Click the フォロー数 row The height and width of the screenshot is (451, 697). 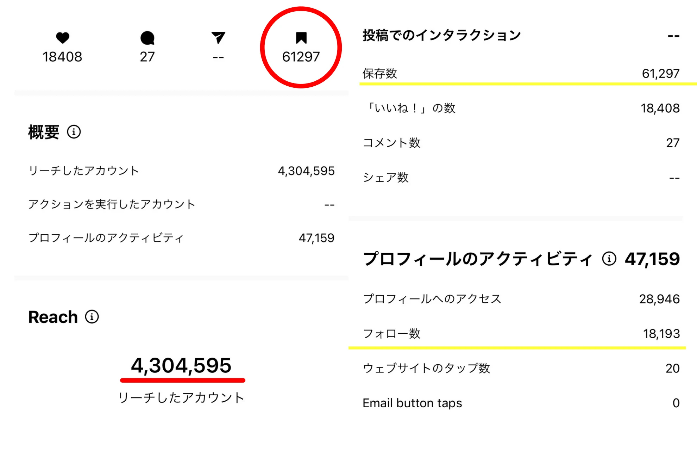pos(521,334)
